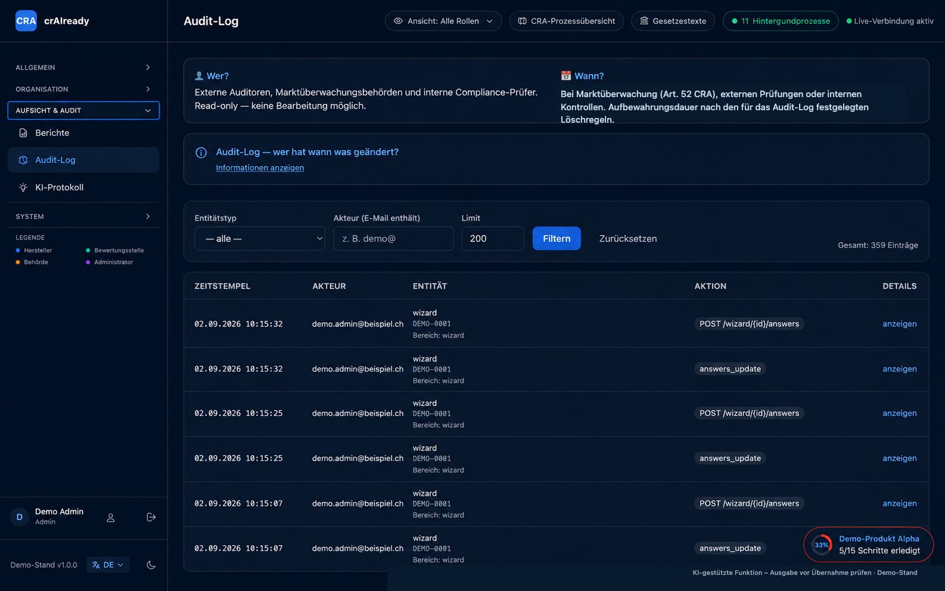The height and width of the screenshot is (591, 945).
Task: Expand the ALLGEMEIN section
Action: [83, 67]
